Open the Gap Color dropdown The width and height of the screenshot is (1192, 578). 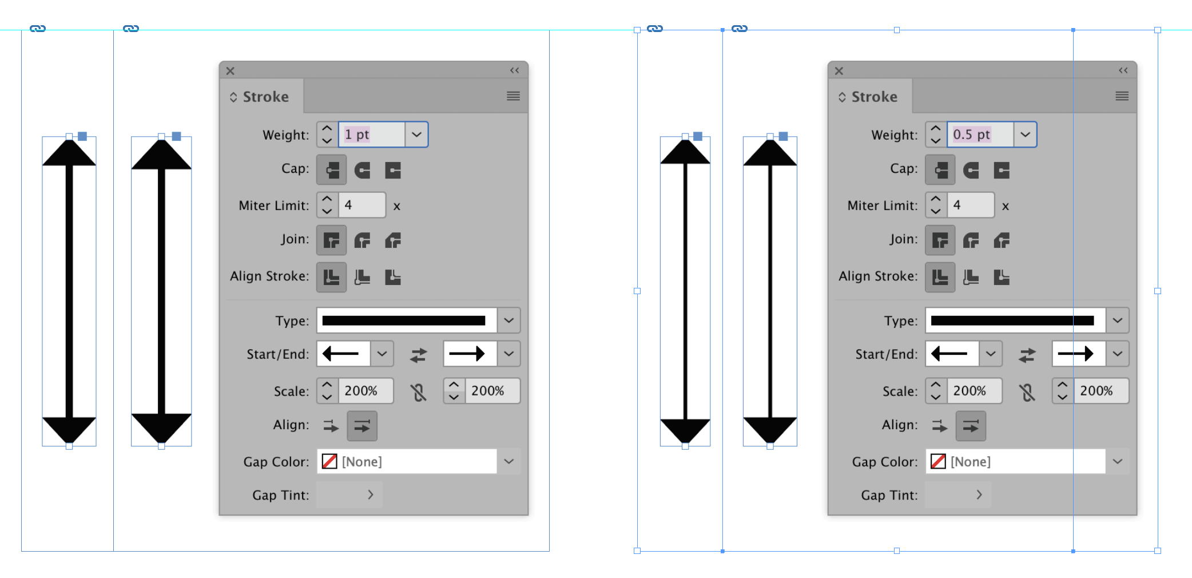pos(508,461)
